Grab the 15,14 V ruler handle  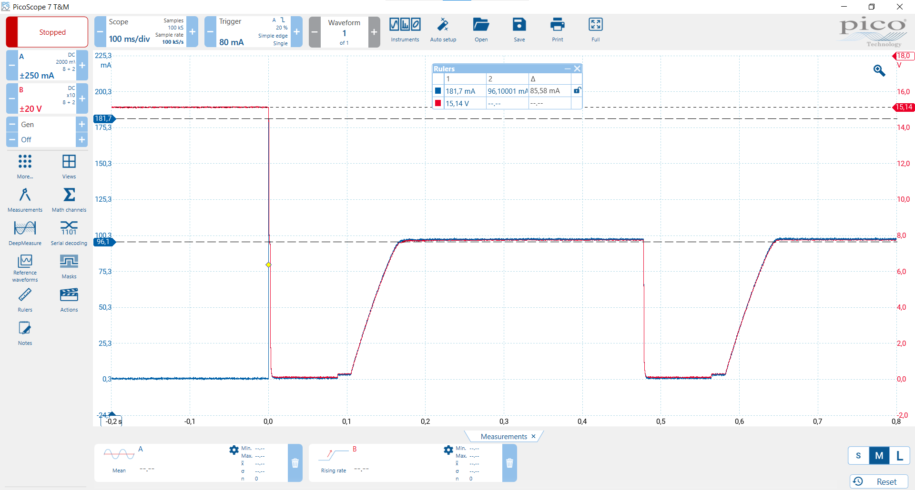click(904, 107)
